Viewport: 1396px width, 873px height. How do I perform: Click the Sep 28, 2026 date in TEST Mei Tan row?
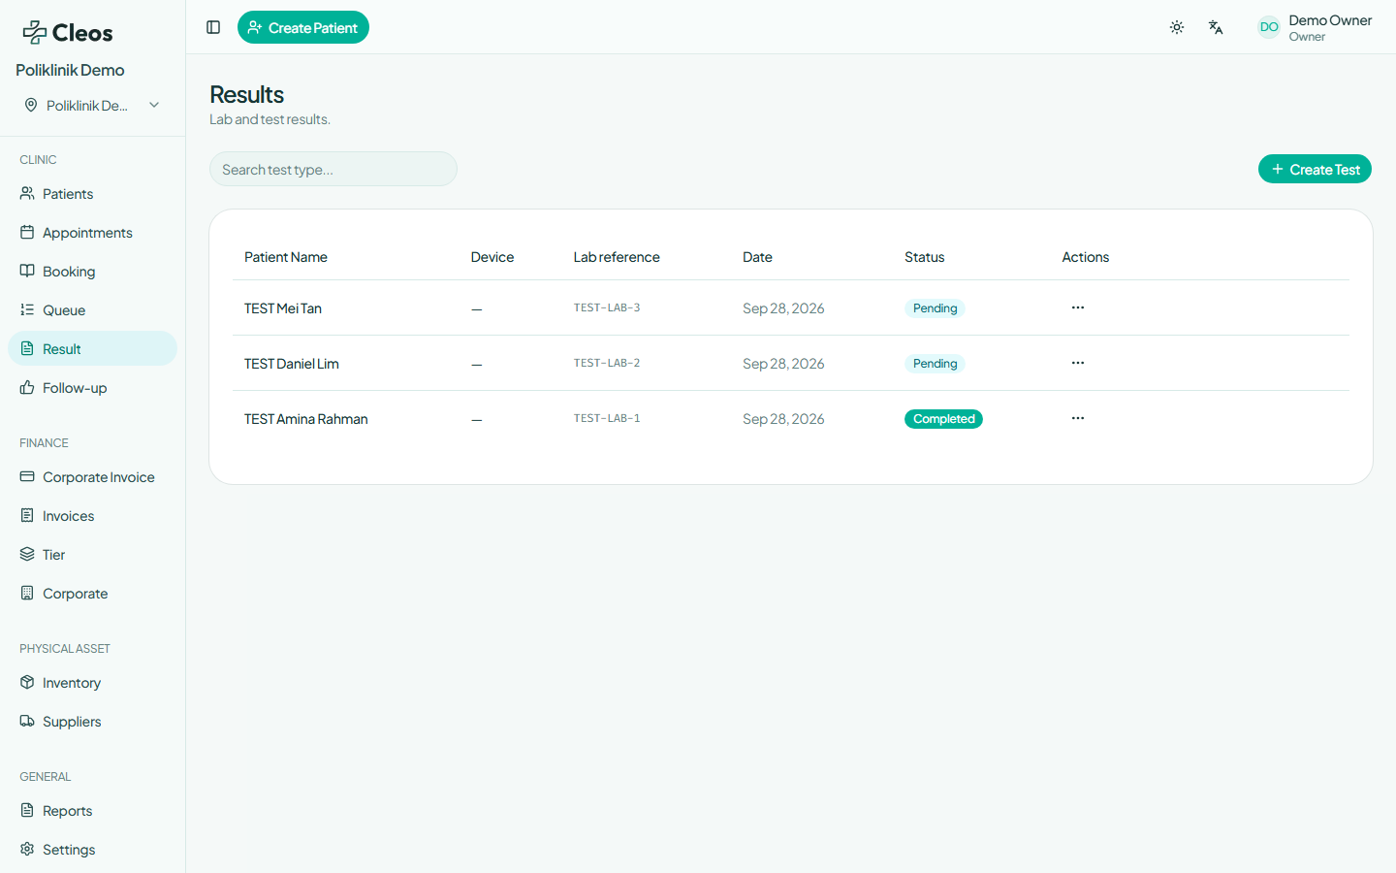pyautogui.click(x=783, y=308)
